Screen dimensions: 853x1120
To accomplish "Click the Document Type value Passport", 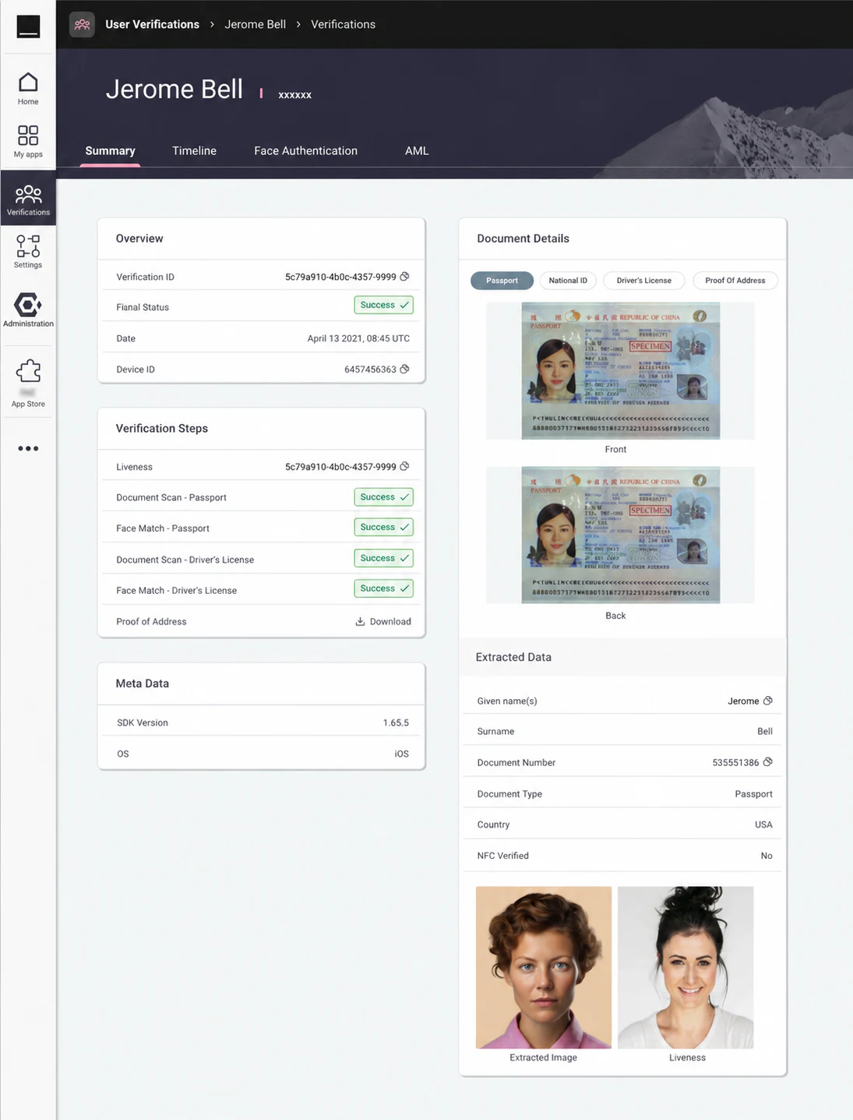I will pos(753,793).
